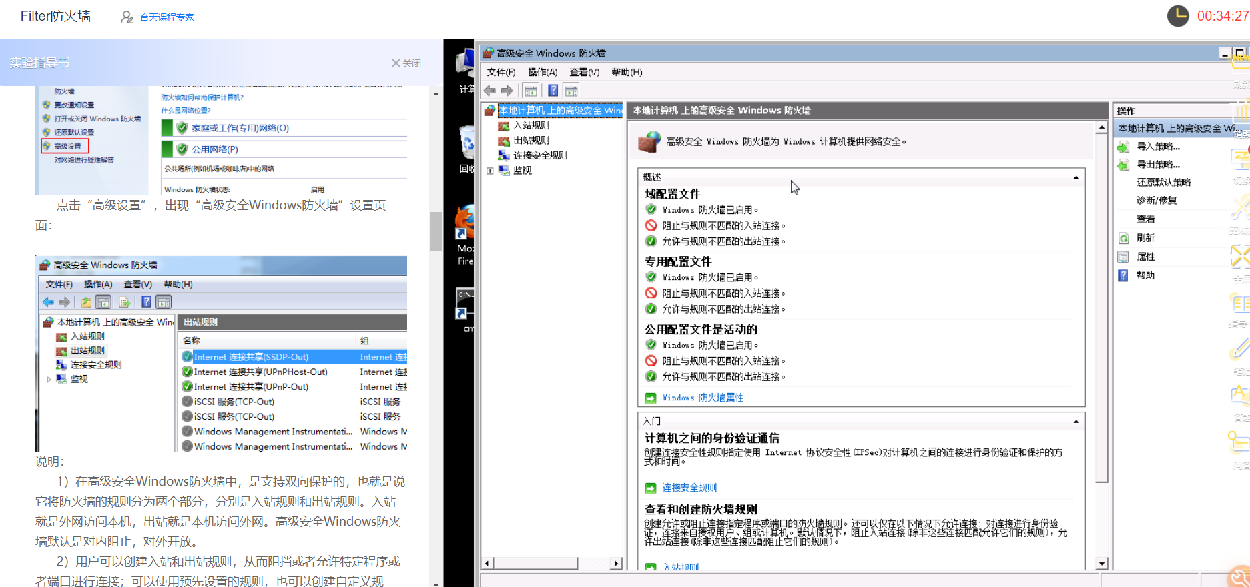Click the guide panel scrollbar down arrow
Image resolution: width=1250 pixels, height=587 pixels.
pos(436,584)
